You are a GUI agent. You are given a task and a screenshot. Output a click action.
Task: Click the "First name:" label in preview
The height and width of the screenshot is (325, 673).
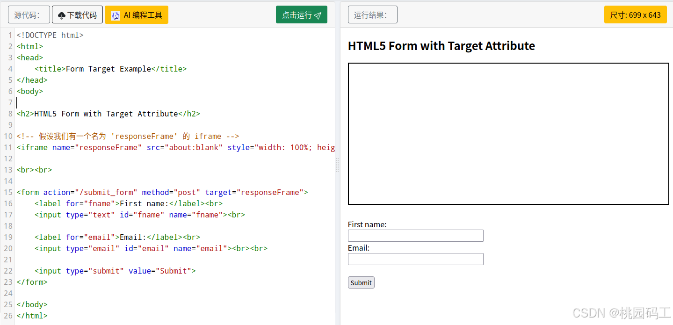pyautogui.click(x=367, y=224)
